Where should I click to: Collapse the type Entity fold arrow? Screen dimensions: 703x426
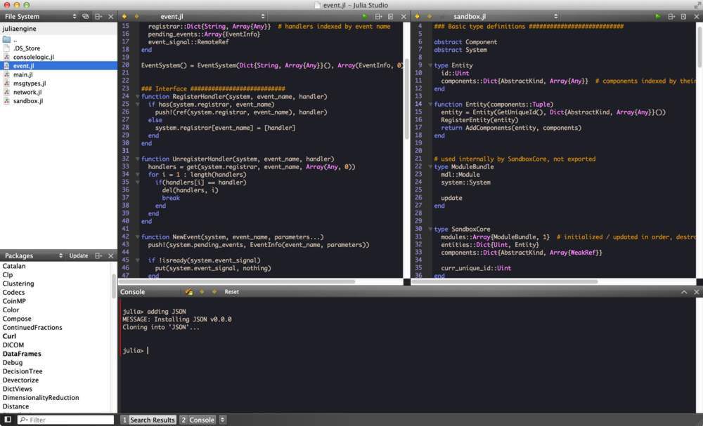[430, 65]
